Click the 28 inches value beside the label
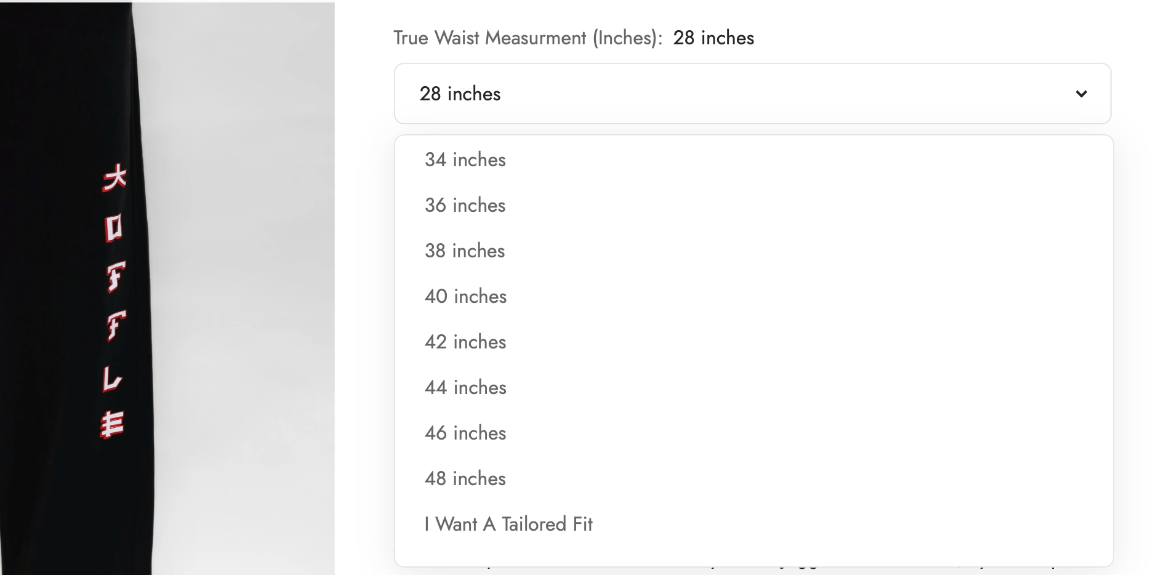Image resolution: width=1156 pixels, height=575 pixels. pos(713,38)
